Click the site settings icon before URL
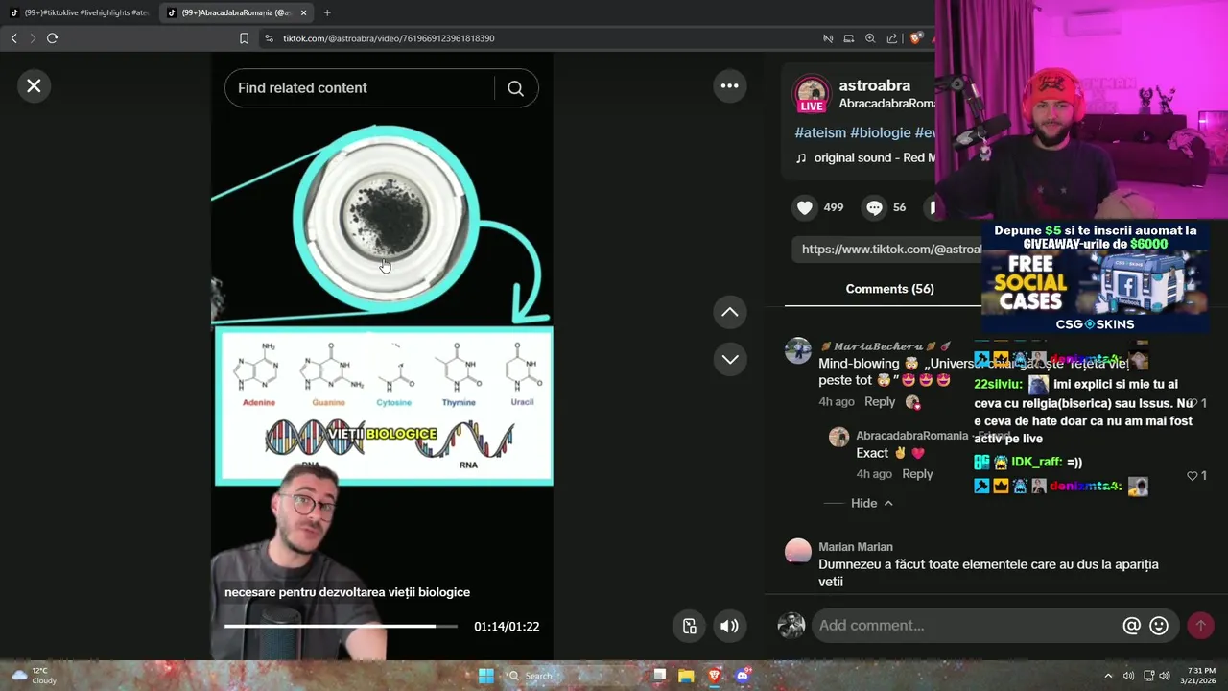Image resolution: width=1228 pixels, height=691 pixels. click(269, 38)
